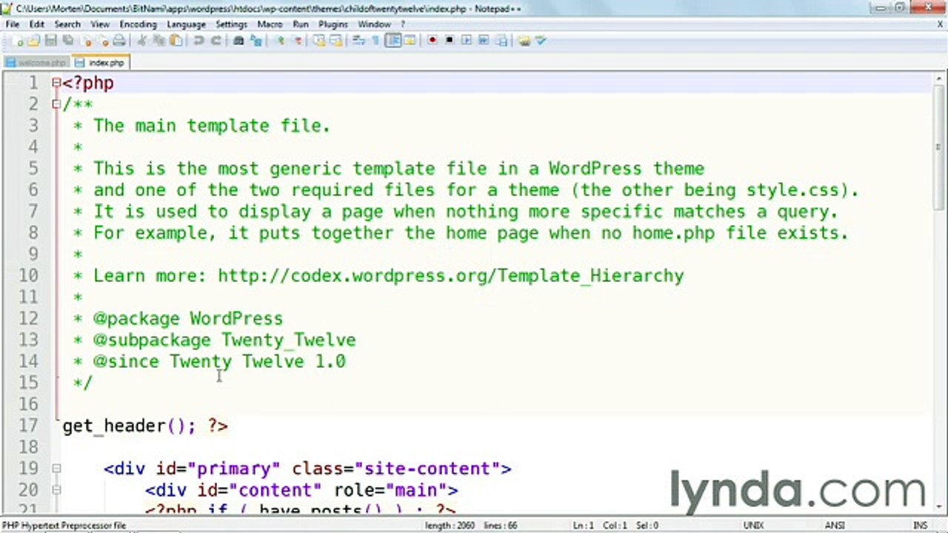Click line number 17 in the margin
Image resolution: width=948 pixels, height=533 pixels.
[28, 426]
